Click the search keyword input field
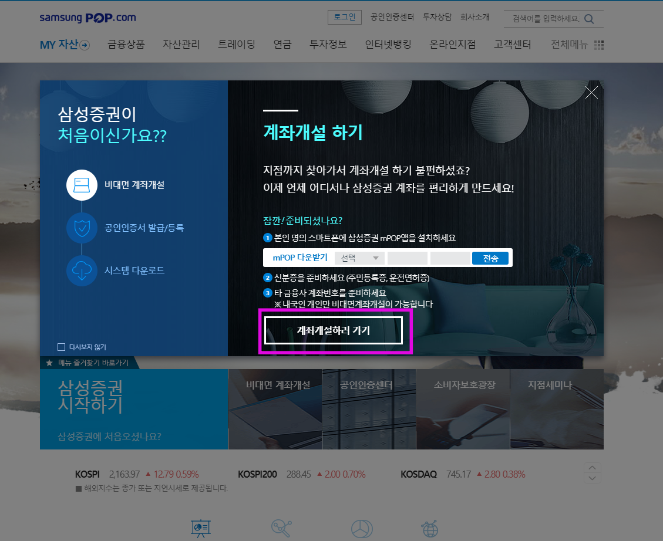This screenshot has height=541, width=663. 545,19
